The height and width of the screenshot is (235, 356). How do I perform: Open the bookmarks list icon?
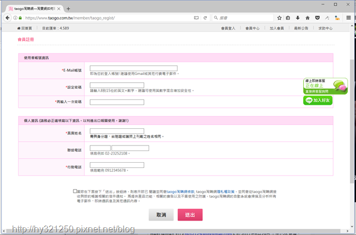pyautogui.click(x=288, y=18)
